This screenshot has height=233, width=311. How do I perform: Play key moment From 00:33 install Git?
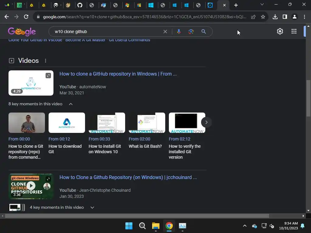107,123
